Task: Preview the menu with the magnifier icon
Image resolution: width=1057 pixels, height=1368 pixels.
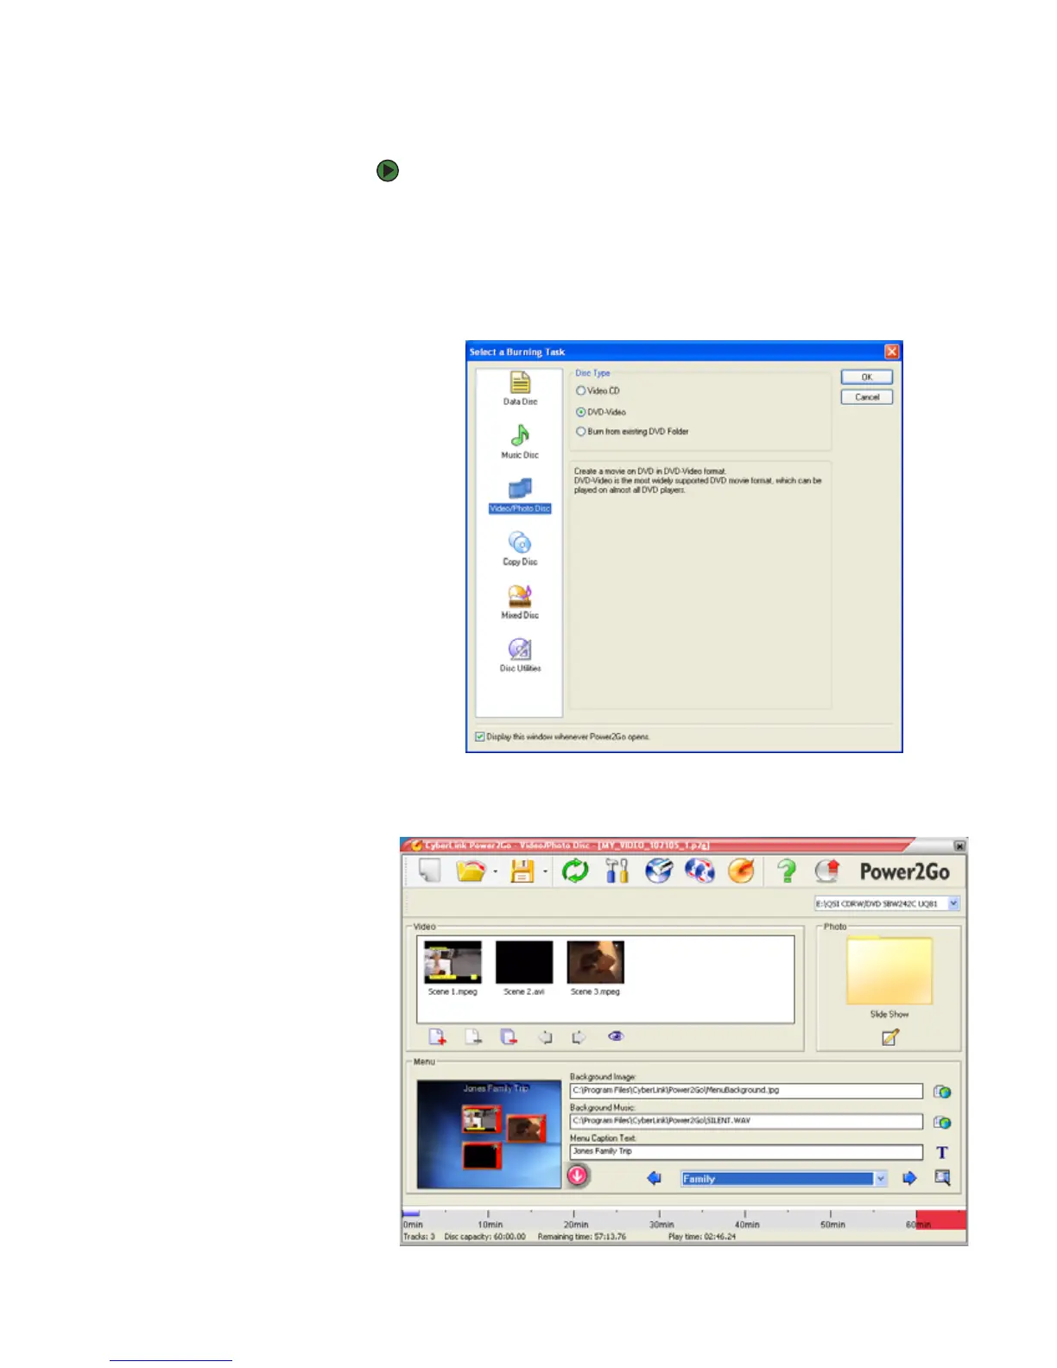Action: pyautogui.click(x=942, y=1177)
